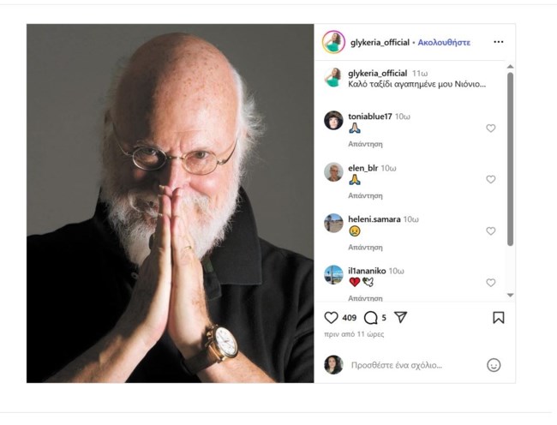557x425 pixels.
Task: Reply to toniablue17's comment
Action: coord(365,144)
